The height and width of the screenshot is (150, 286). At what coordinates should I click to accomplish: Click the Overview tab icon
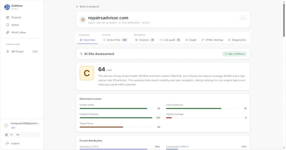click(x=81, y=40)
